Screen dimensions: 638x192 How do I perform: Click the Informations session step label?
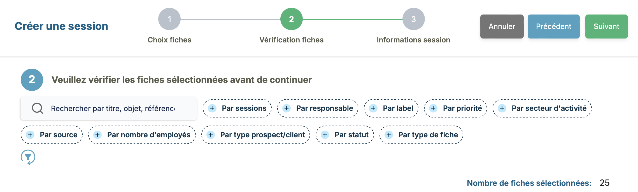click(413, 40)
